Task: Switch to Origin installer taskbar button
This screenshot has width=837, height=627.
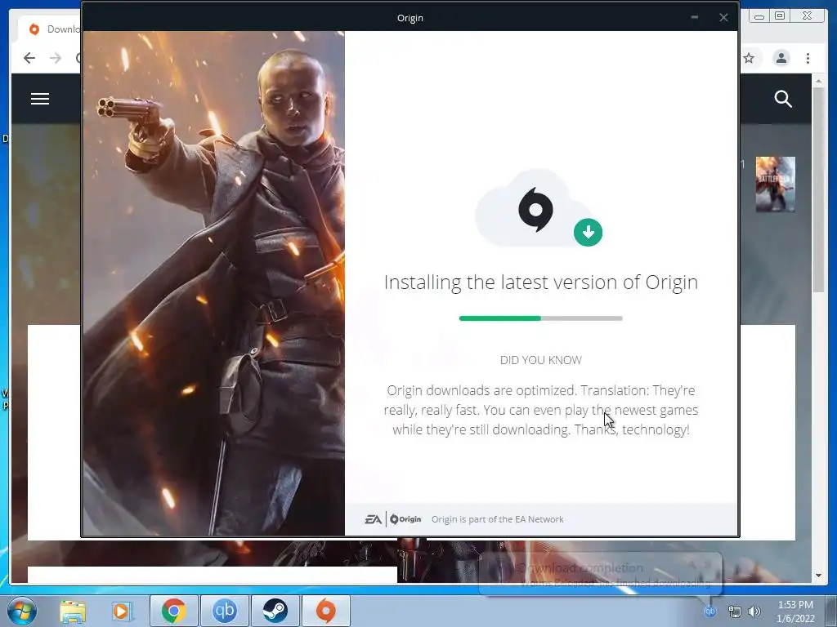Action: coord(326,611)
